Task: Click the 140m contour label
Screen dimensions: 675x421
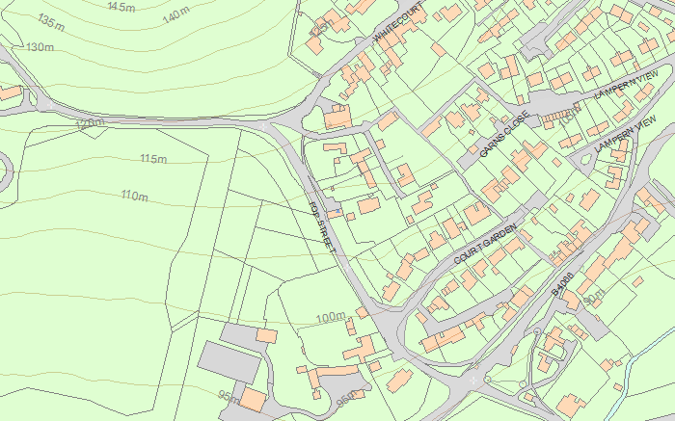Action: point(176,15)
